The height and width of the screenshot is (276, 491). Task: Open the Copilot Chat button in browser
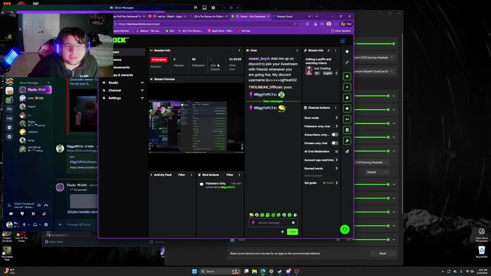point(346,24)
